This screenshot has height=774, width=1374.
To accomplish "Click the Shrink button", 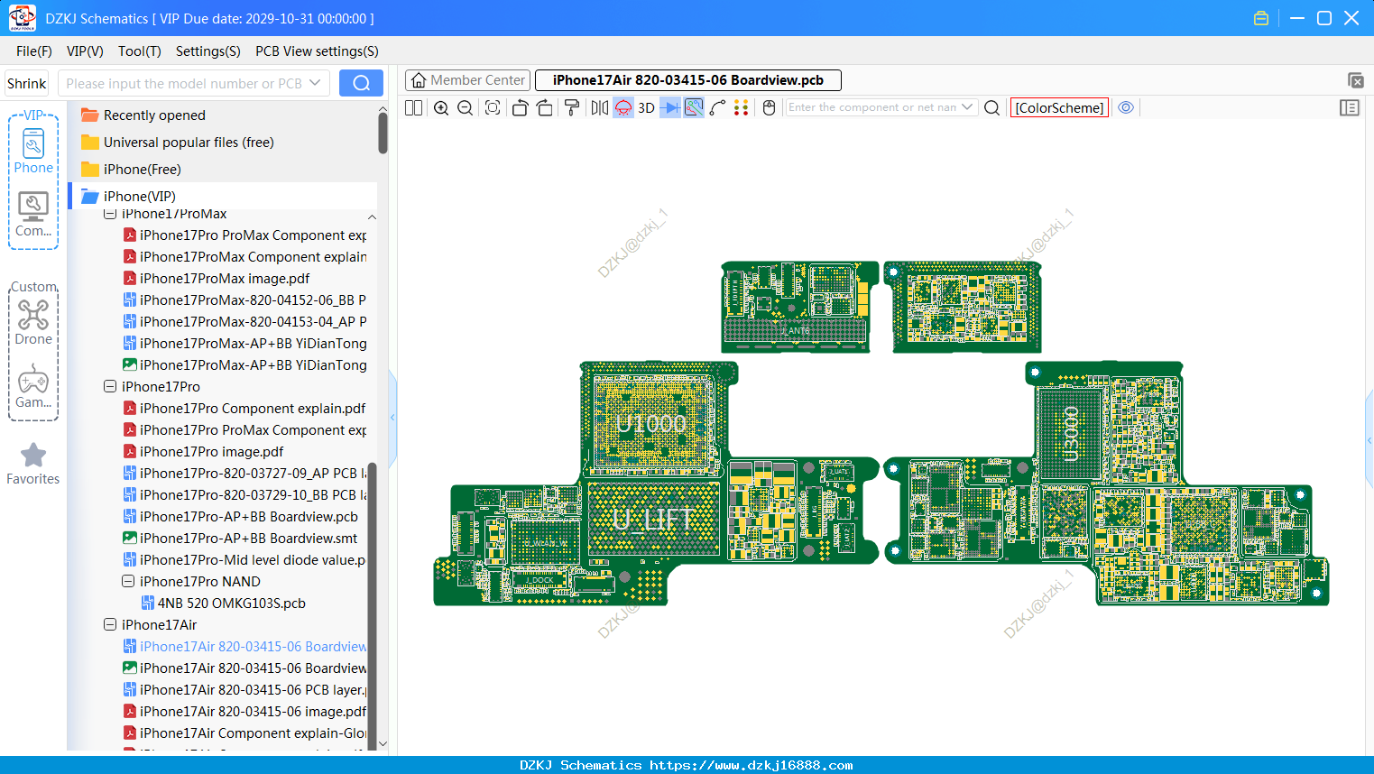I will (27, 83).
